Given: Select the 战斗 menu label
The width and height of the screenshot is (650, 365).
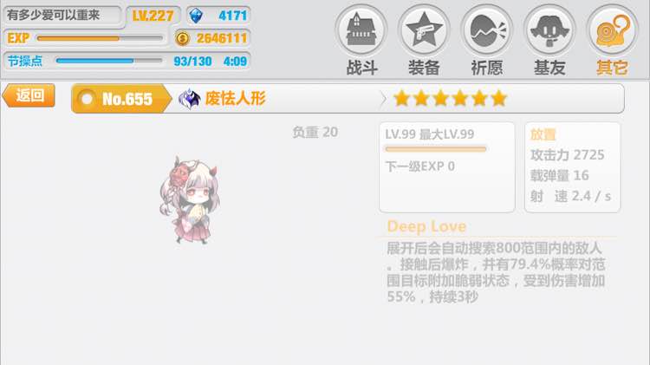Looking at the screenshot, I should (361, 68).
